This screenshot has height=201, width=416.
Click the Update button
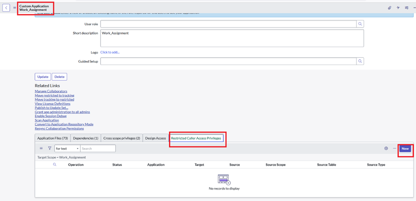coord(43,77)
